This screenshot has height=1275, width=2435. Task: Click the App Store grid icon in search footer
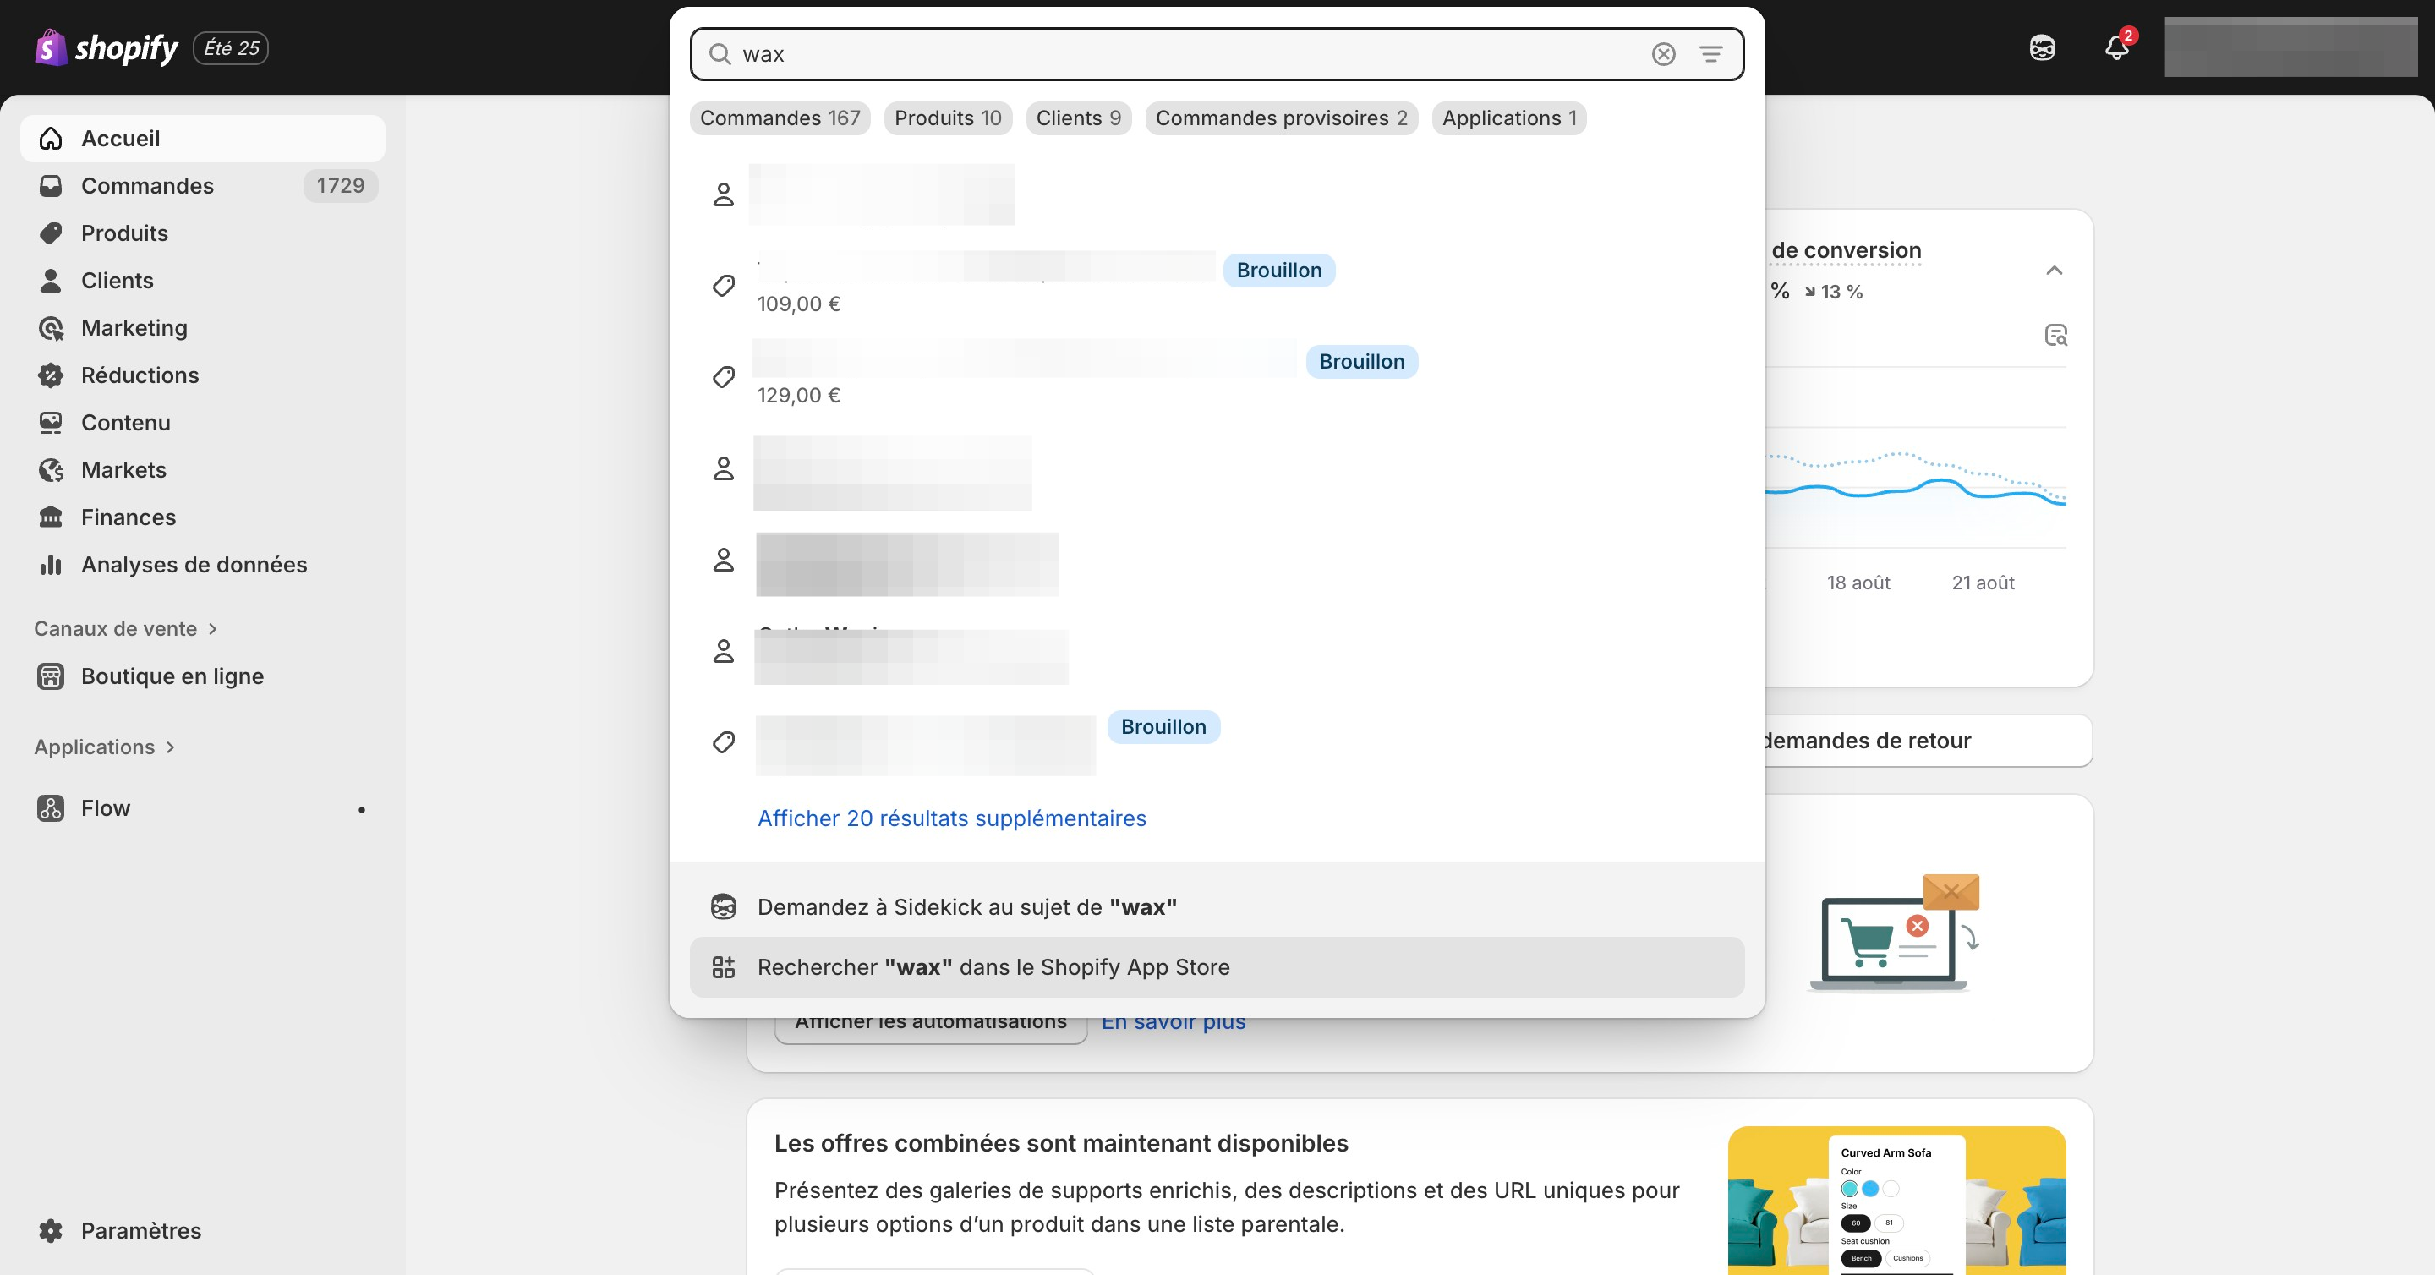[x=723, y=967]
